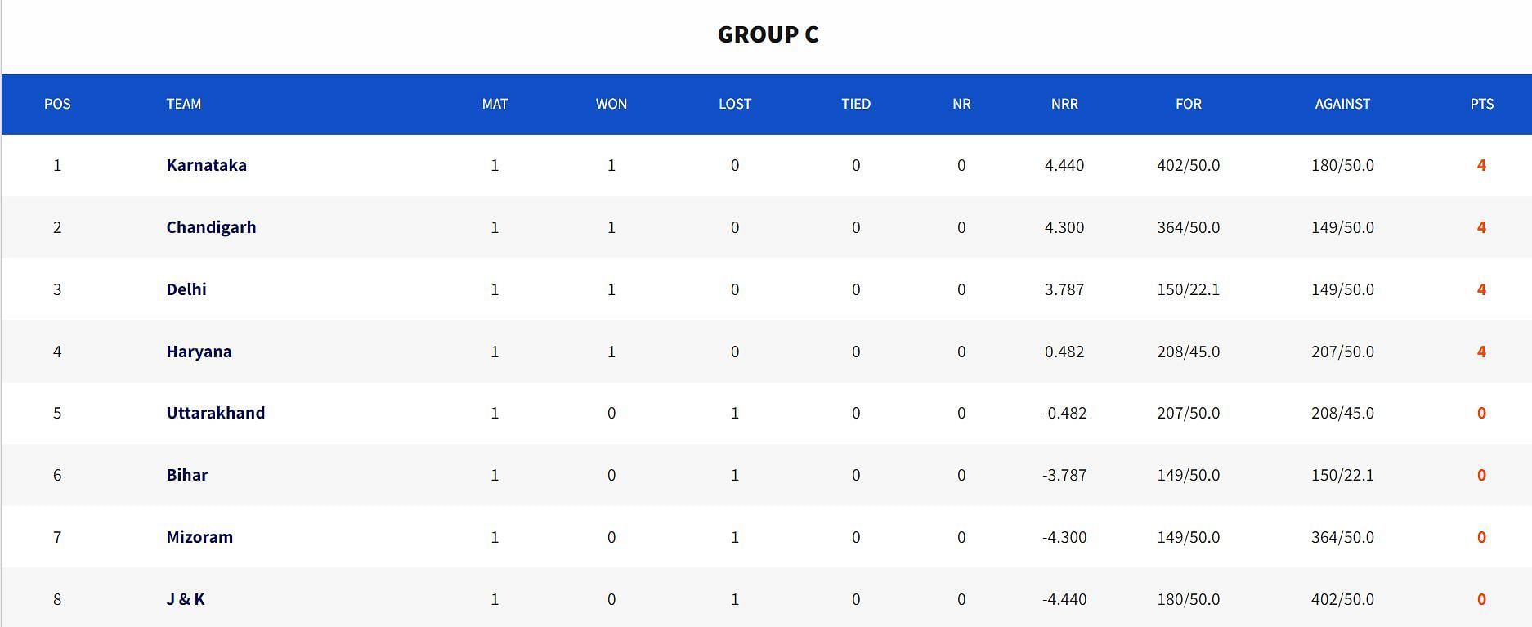Screen dimensions: 1532x627
Task: Open the Delhi team entry
Action: (186, 289)
